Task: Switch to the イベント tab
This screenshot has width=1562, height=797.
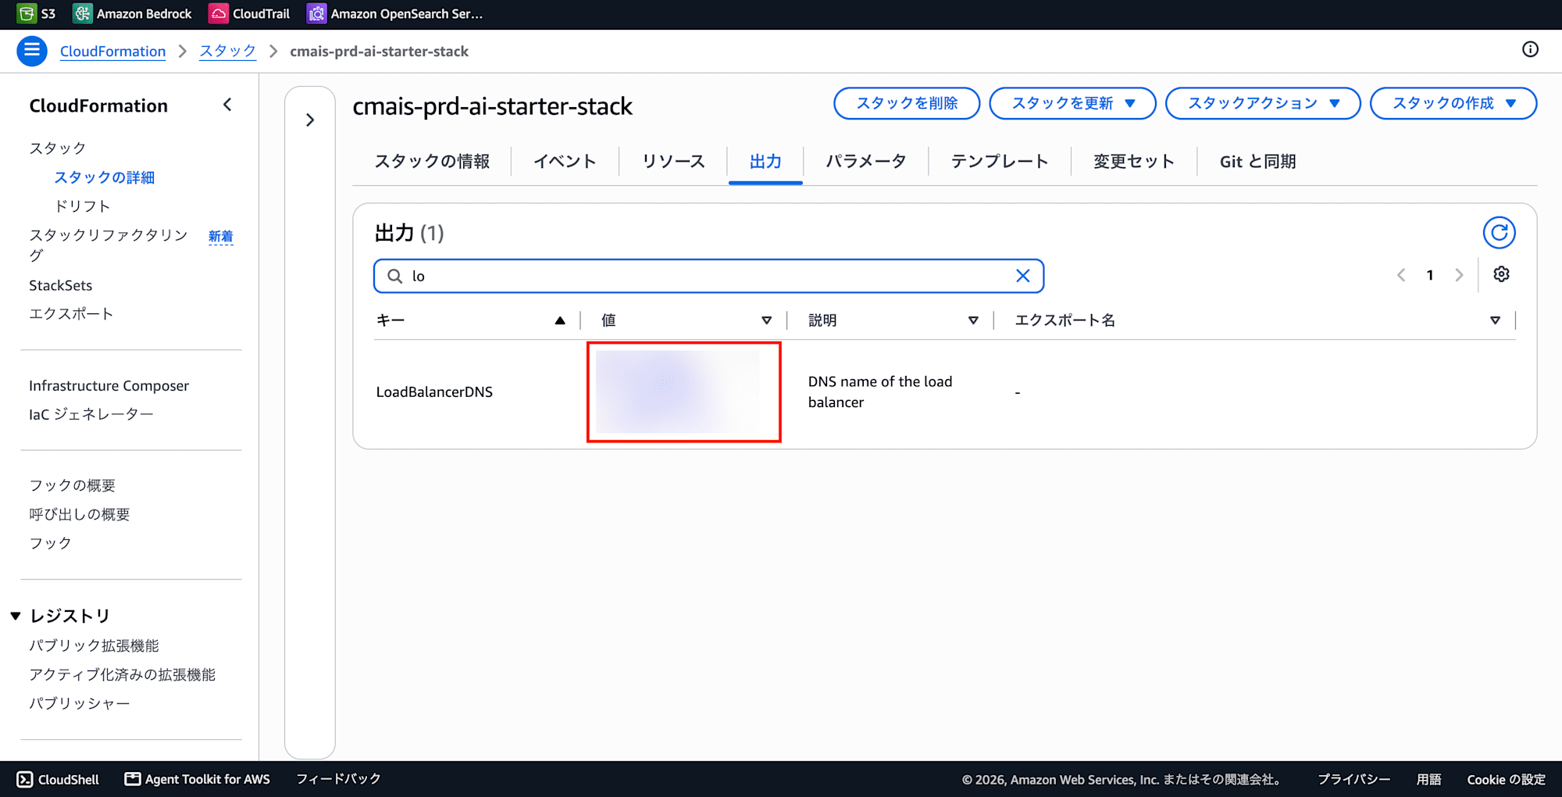Action: pos(565,162)
